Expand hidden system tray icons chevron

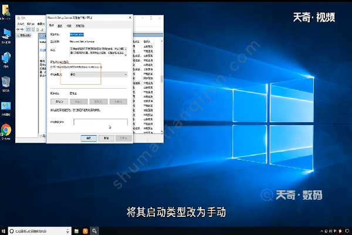322,231
